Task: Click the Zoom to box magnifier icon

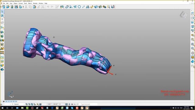Action: click(x=193, y=48)
